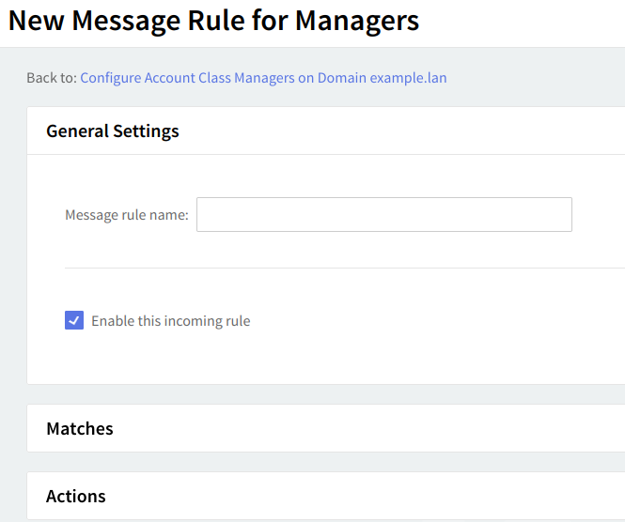Click the 'New Message Rule for Managers' title
The width and height of the screenshot is (625, 522).
tap(213, 21)
